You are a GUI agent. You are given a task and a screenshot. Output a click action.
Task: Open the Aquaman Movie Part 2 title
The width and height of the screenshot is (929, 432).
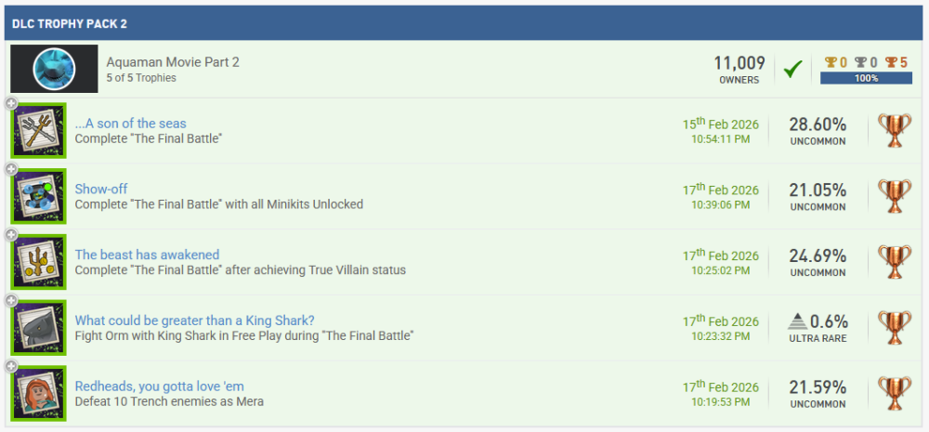pyautogui.click(x=173, y=62)
